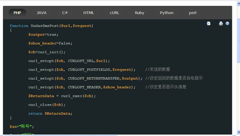Select the C# code tab

(x=65, y=13)
